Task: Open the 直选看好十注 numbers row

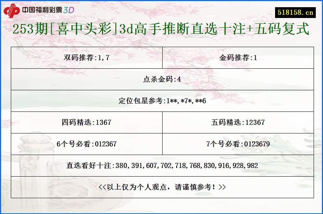Action: 162,166
